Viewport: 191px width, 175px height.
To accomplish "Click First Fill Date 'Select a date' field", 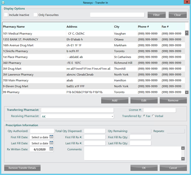I will [40, 137].
